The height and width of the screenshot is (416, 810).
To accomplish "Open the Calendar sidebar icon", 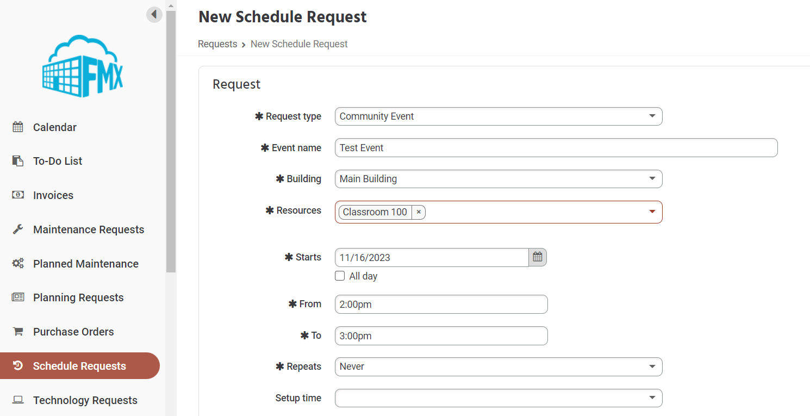I will [18, 127].
